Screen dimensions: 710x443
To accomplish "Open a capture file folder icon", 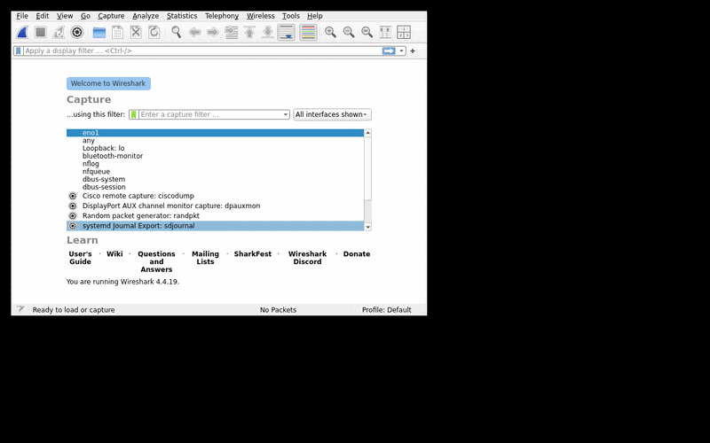I will click(99, 32).
